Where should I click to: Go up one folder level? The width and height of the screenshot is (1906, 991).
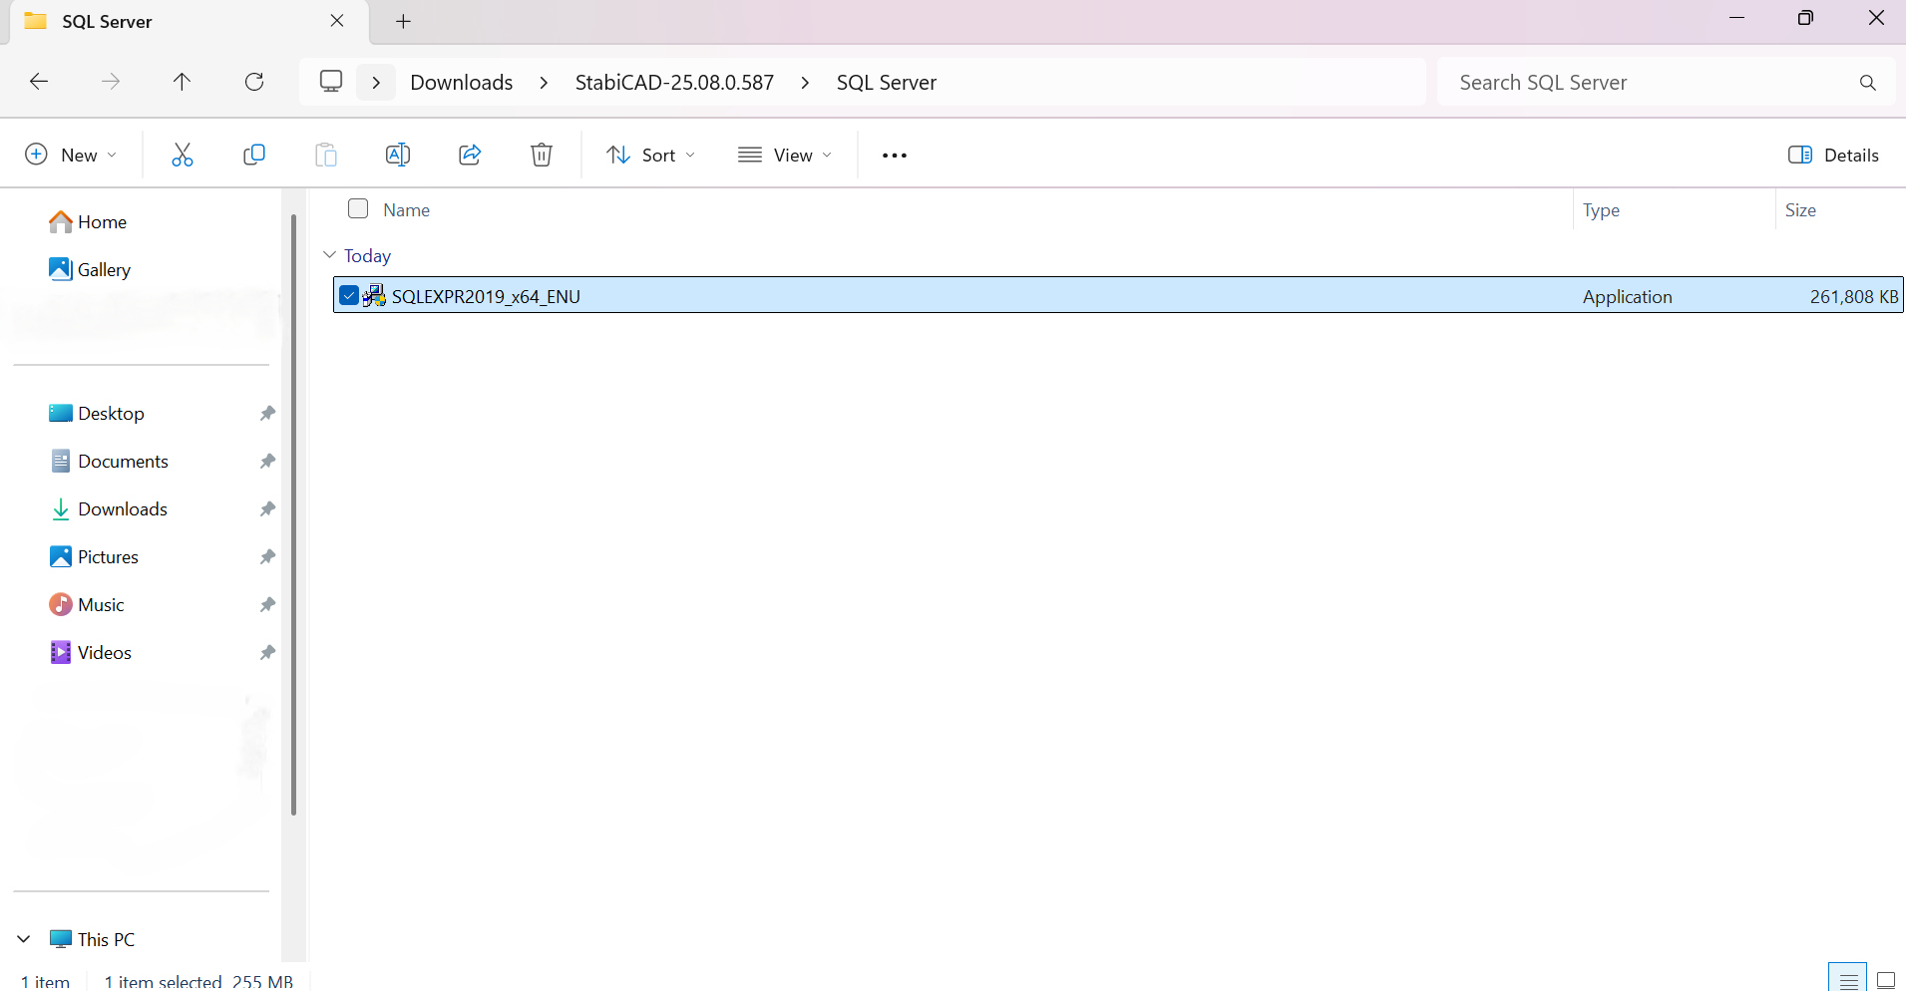pos(182,82)
